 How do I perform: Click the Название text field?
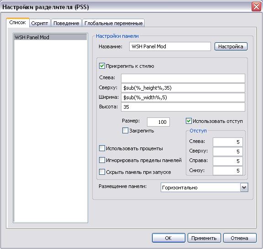pyautogui.click(x=170, y=46)
